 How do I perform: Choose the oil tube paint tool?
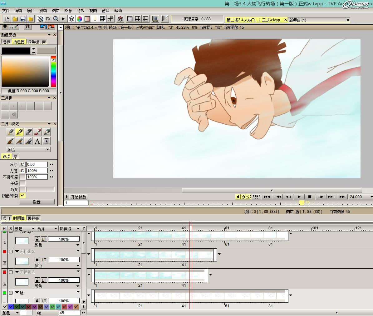[x=37, y=132]
